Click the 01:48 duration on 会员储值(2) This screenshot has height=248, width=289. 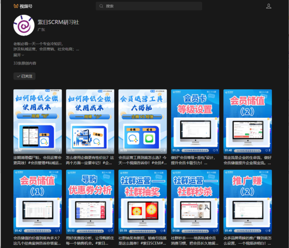click(228, 151)
